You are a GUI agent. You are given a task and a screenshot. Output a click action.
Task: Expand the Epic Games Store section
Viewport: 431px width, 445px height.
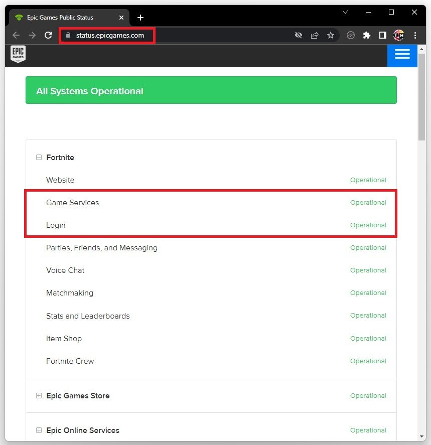point(39,396)
